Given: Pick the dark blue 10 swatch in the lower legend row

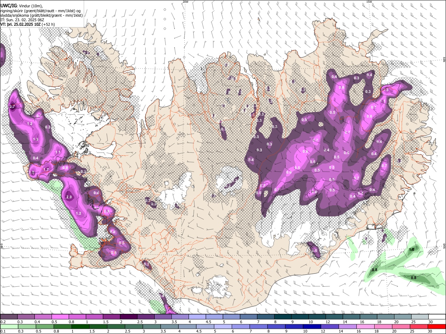Looking at the screenshot, I should coord(312,326).
